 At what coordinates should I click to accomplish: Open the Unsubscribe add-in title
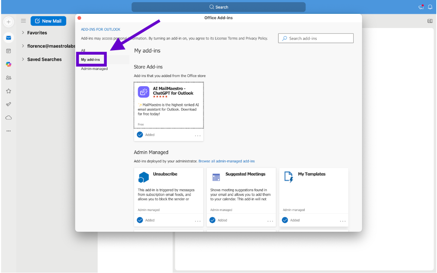click(x=165, y=174)
